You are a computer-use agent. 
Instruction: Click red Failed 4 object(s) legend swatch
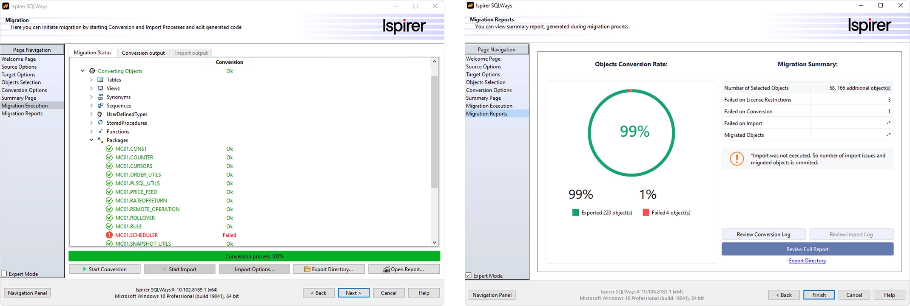pyautogui.click(x=646, y=212)
